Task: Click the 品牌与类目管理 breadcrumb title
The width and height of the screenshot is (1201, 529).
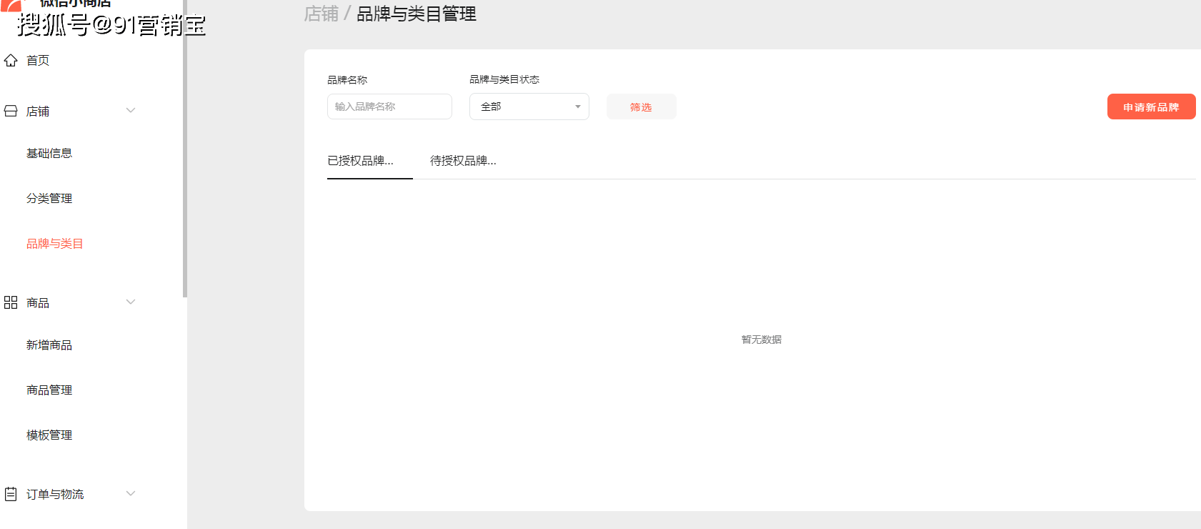Action: tap(417, 14)
